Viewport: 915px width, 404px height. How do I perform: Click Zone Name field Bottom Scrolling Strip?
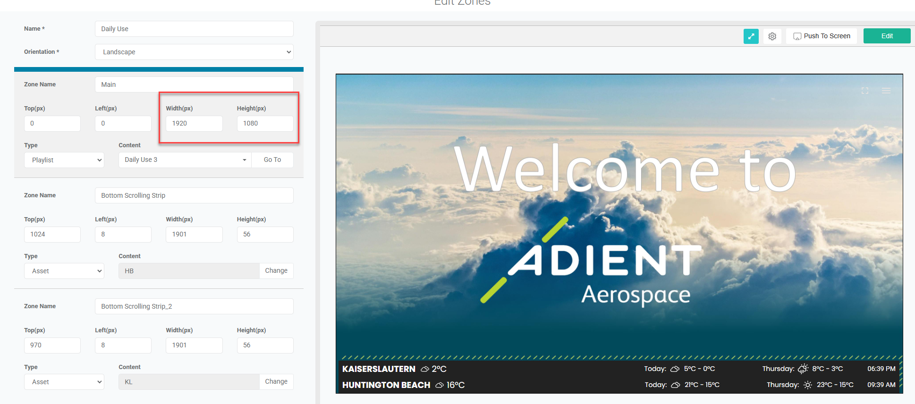coord(194,195)
